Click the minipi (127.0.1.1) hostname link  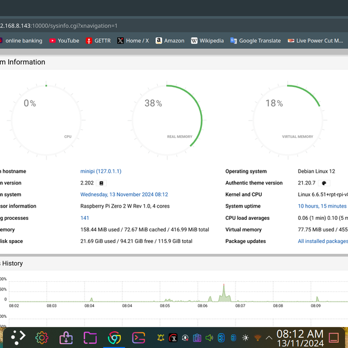pyautogui.click(x=100, y=172)
